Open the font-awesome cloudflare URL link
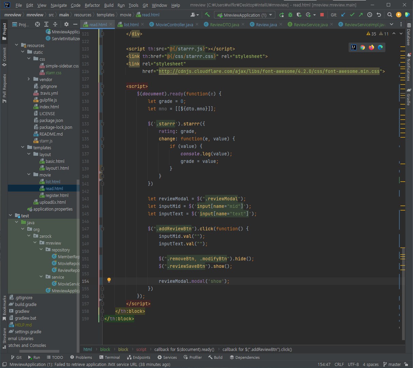Image resolution: width=413 pixels, height=368 pixels. click(x=269, y=71)
